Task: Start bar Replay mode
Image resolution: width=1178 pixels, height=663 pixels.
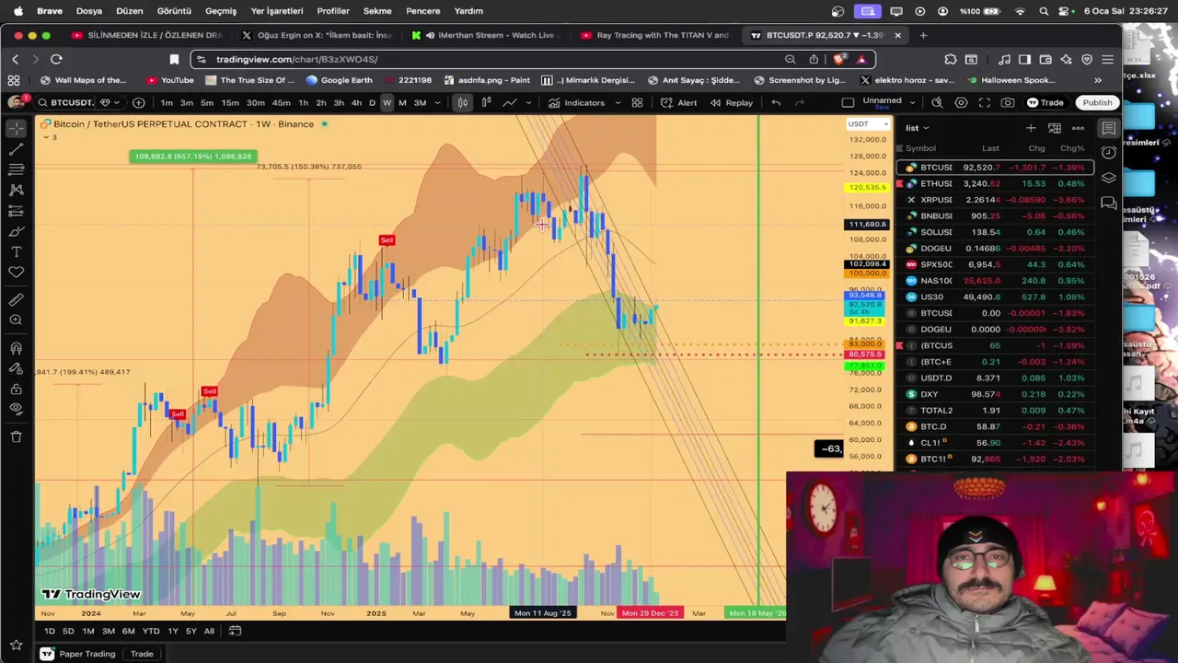Action: [x=731, y=102]
